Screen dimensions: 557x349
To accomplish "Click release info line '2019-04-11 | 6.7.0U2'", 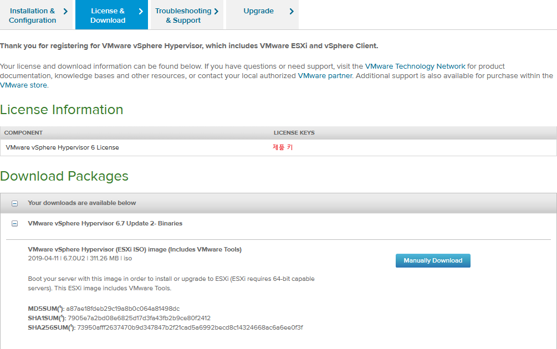I will pos(80,259).
